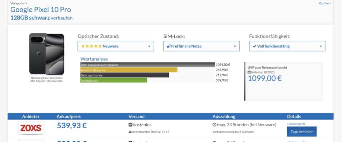Click the Auszahlung column header
The width and height of the screenshot is (342, 142).
[224, 117]
